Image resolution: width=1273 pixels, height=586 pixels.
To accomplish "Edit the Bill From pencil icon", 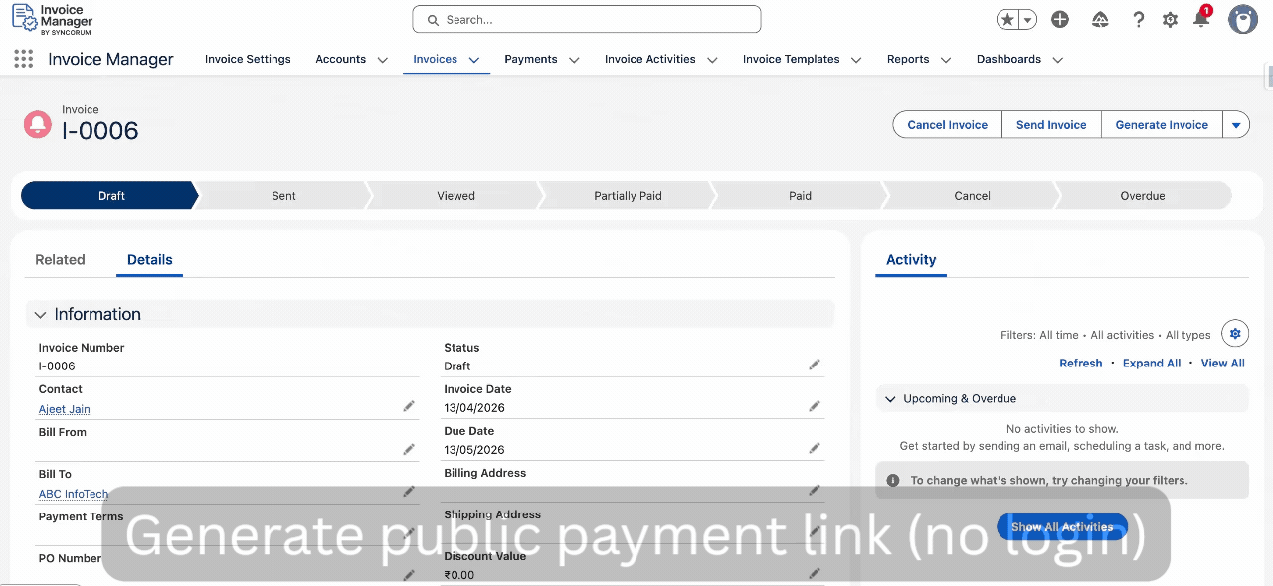I will point(409,449).
